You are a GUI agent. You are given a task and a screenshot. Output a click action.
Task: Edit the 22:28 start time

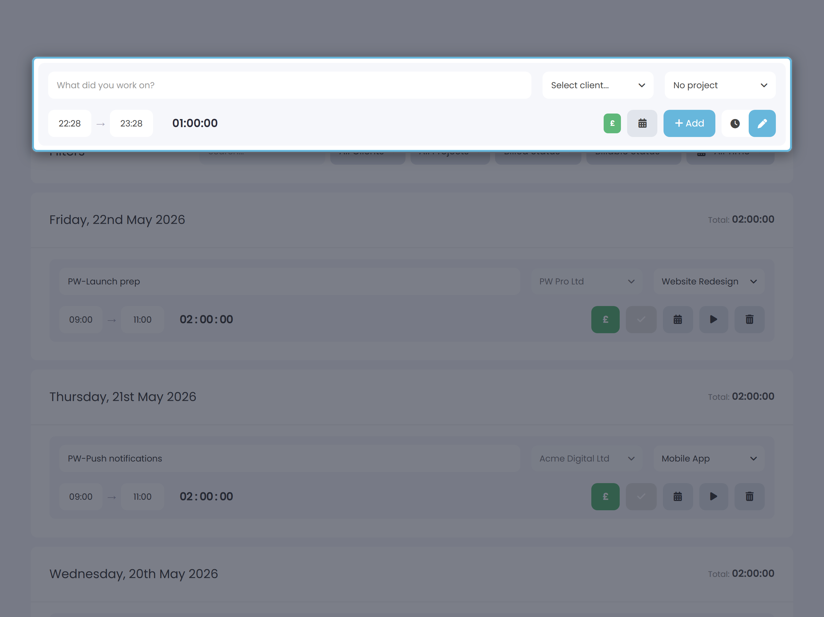coord(70,123)
